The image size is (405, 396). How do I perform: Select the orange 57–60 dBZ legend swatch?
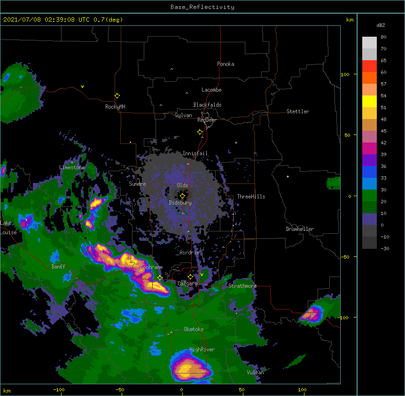(369, 78)
